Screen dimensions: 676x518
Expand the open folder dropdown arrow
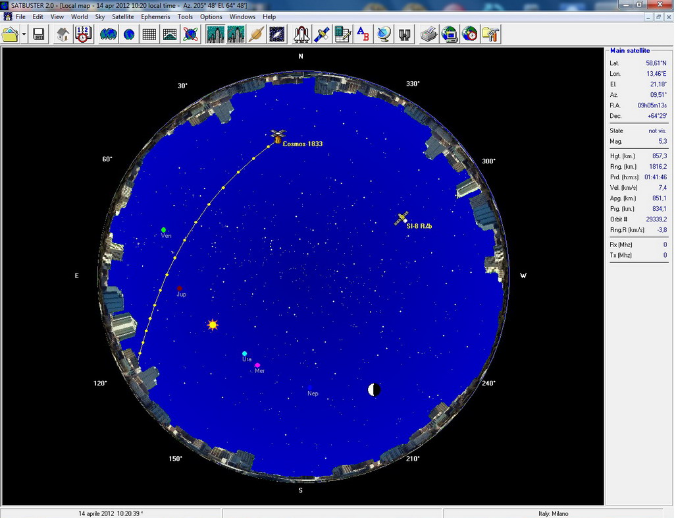click(x=24, y=34)
